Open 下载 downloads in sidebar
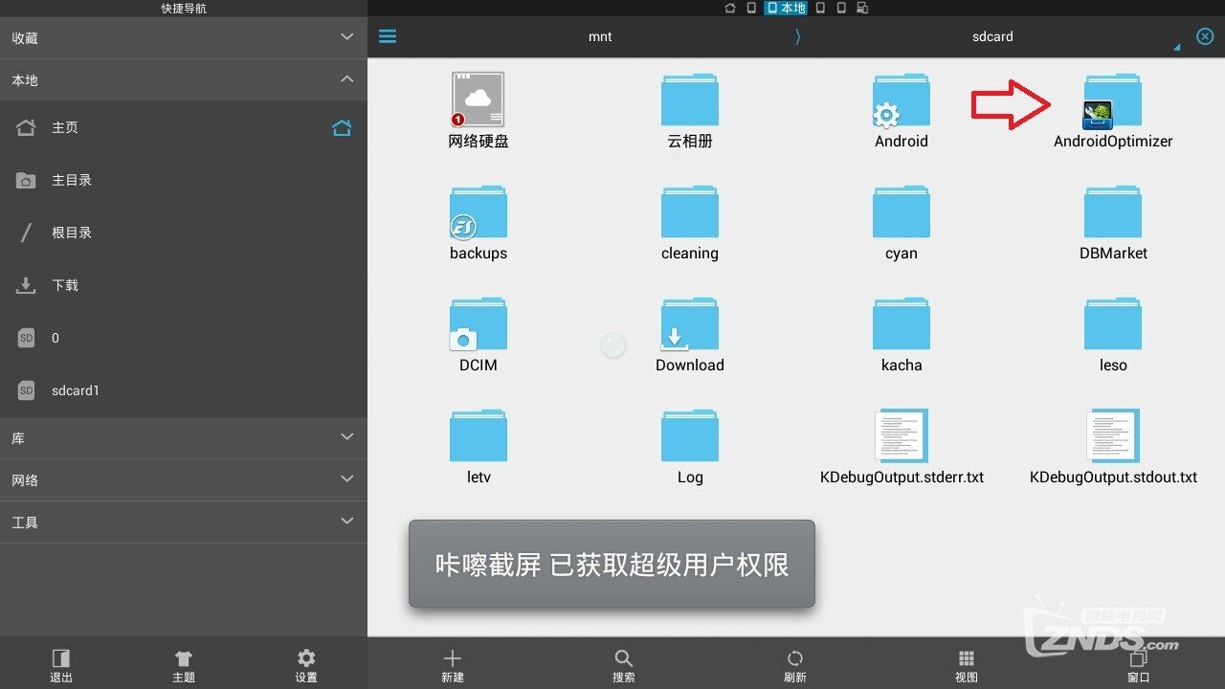The height and width of the screenshot is (689, 1225). (x=184, y=285)
